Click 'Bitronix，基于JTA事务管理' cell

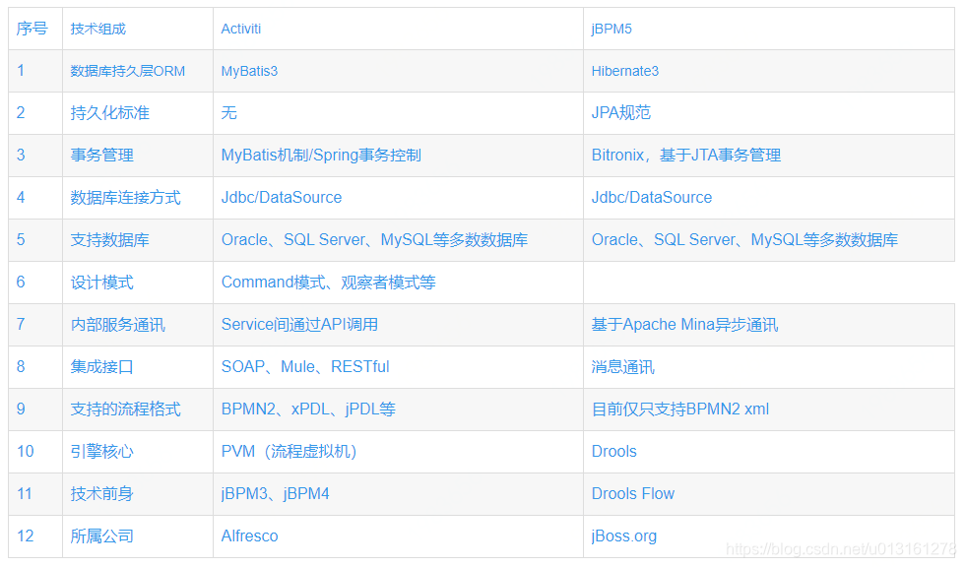click(x=769, y=156)
